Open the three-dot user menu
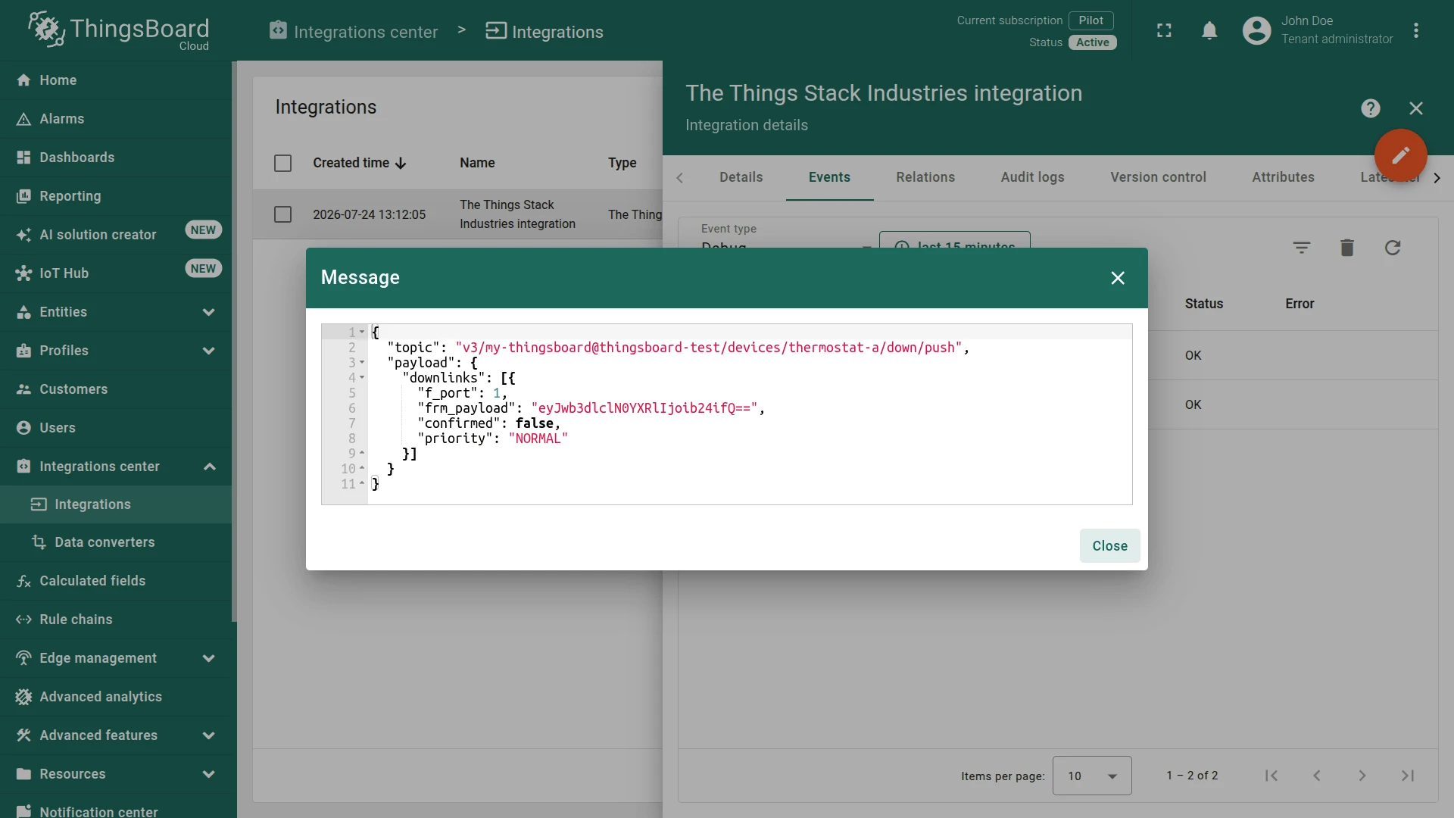 click(x=1415, y=31)
